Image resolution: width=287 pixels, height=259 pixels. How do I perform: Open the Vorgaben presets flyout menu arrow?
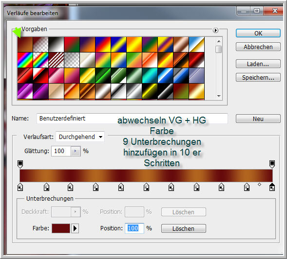click(216, 30)
